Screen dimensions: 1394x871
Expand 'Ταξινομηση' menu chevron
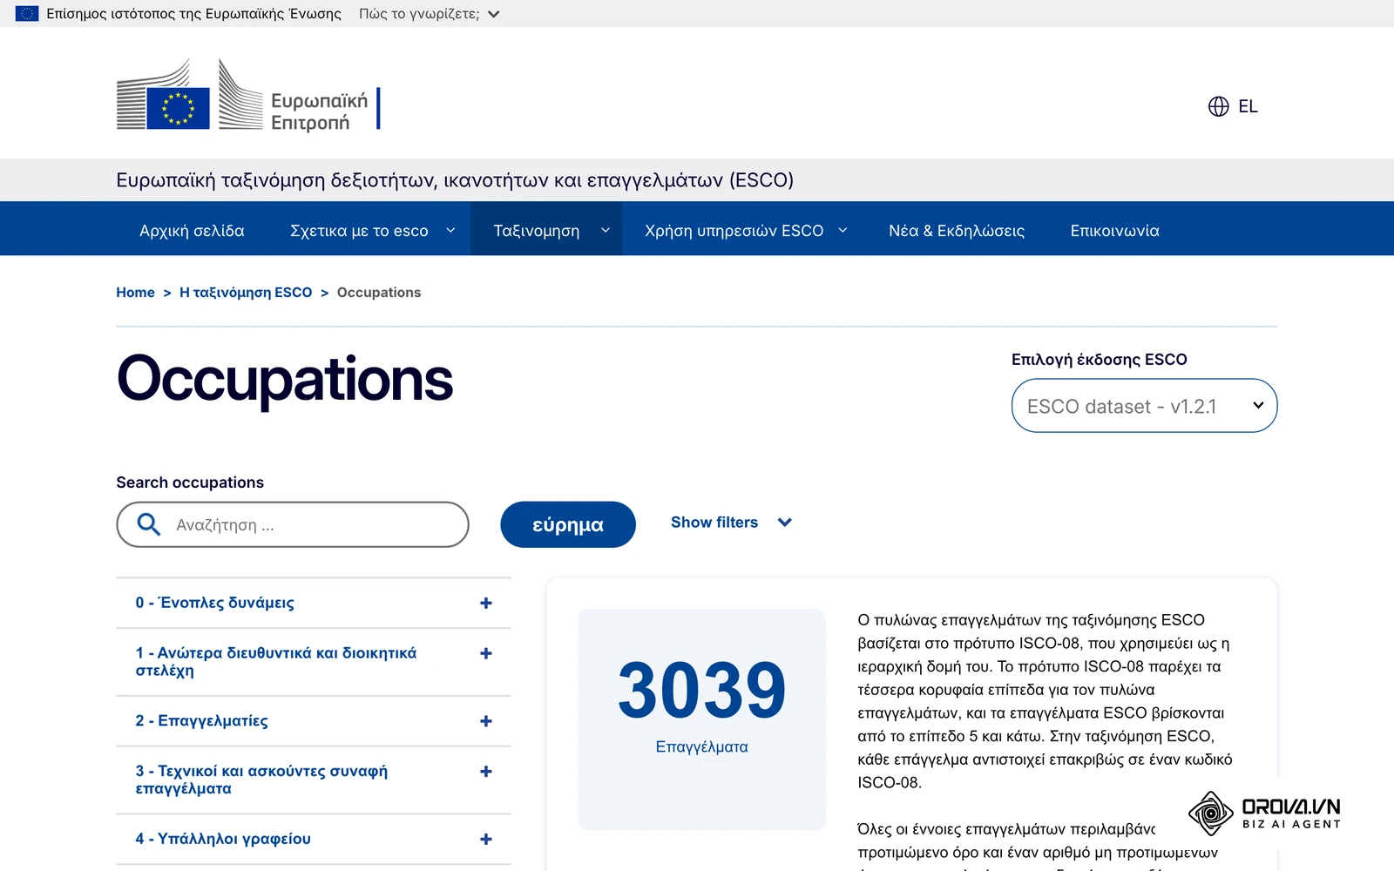(606, 230)
